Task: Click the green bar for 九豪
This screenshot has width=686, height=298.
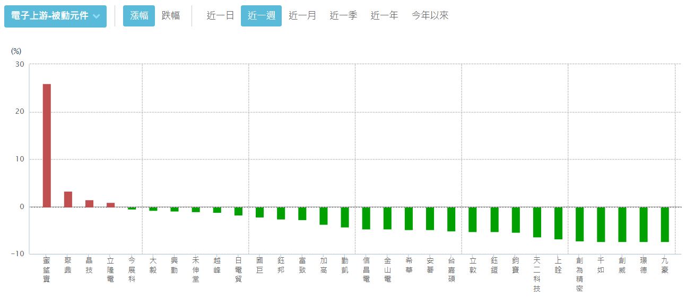Action: pos(665,224)
